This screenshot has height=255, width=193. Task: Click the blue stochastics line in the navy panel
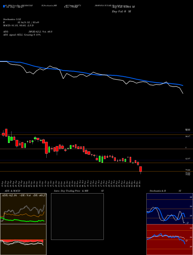[166, 214]
